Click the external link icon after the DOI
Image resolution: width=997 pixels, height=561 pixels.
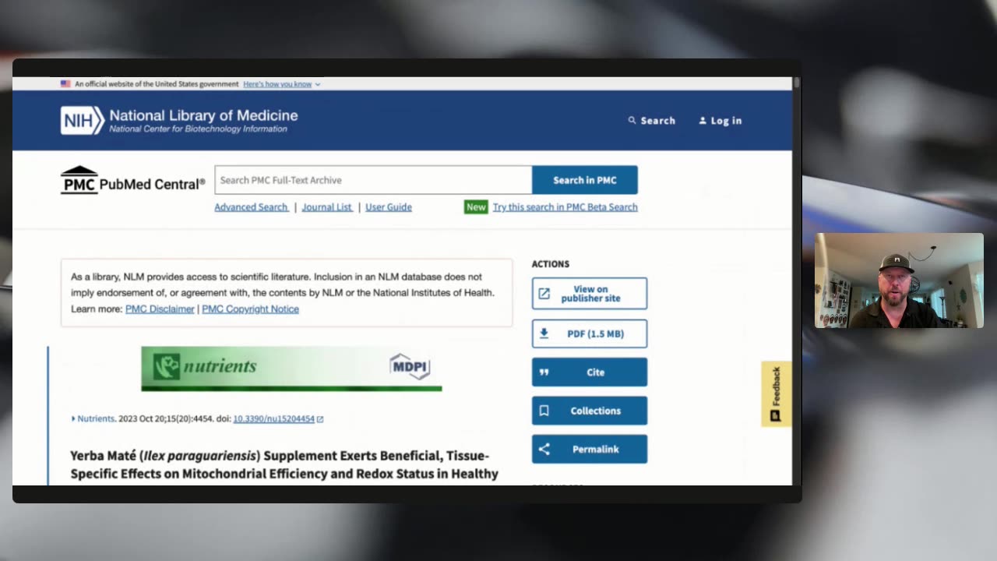(x=320, y=419)
